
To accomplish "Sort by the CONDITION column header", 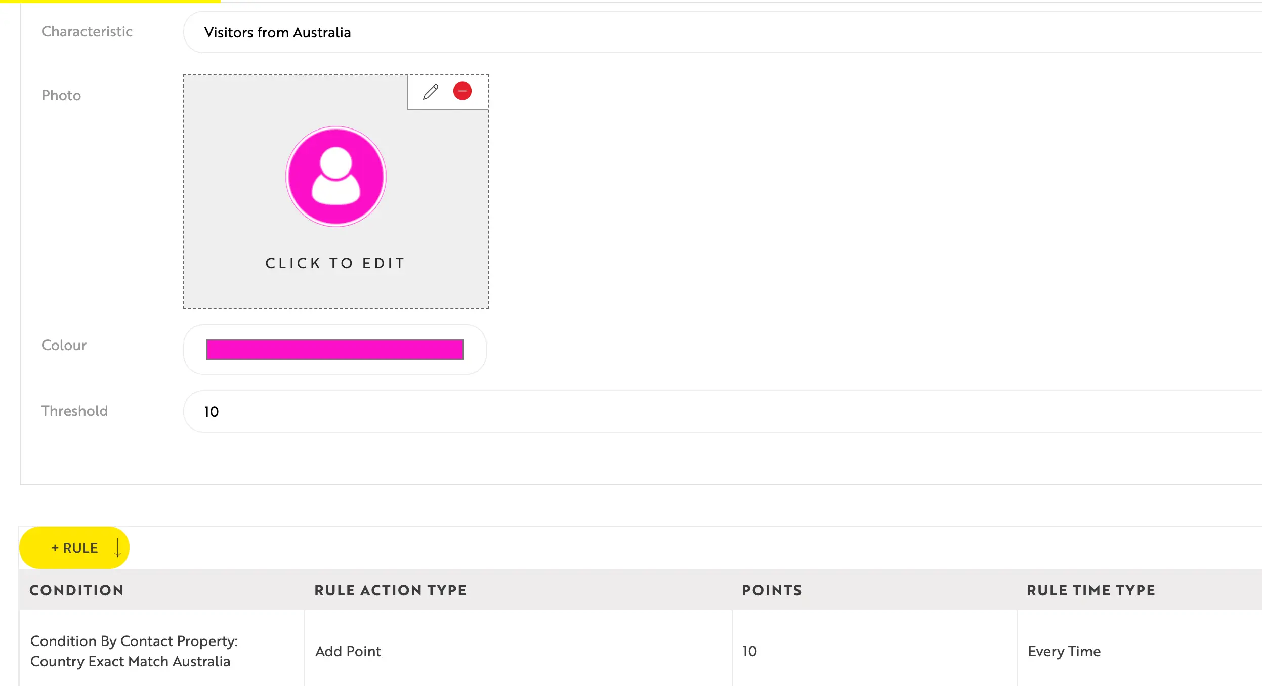I will (76, 590).
